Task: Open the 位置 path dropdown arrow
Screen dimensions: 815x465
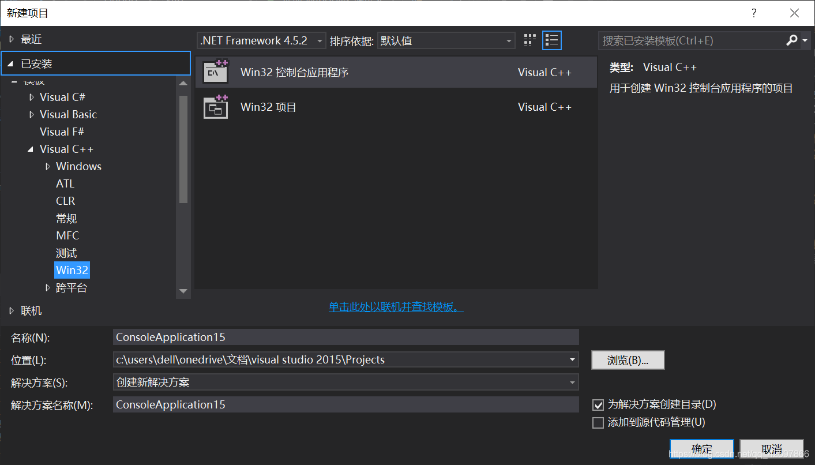Action: 572,359
